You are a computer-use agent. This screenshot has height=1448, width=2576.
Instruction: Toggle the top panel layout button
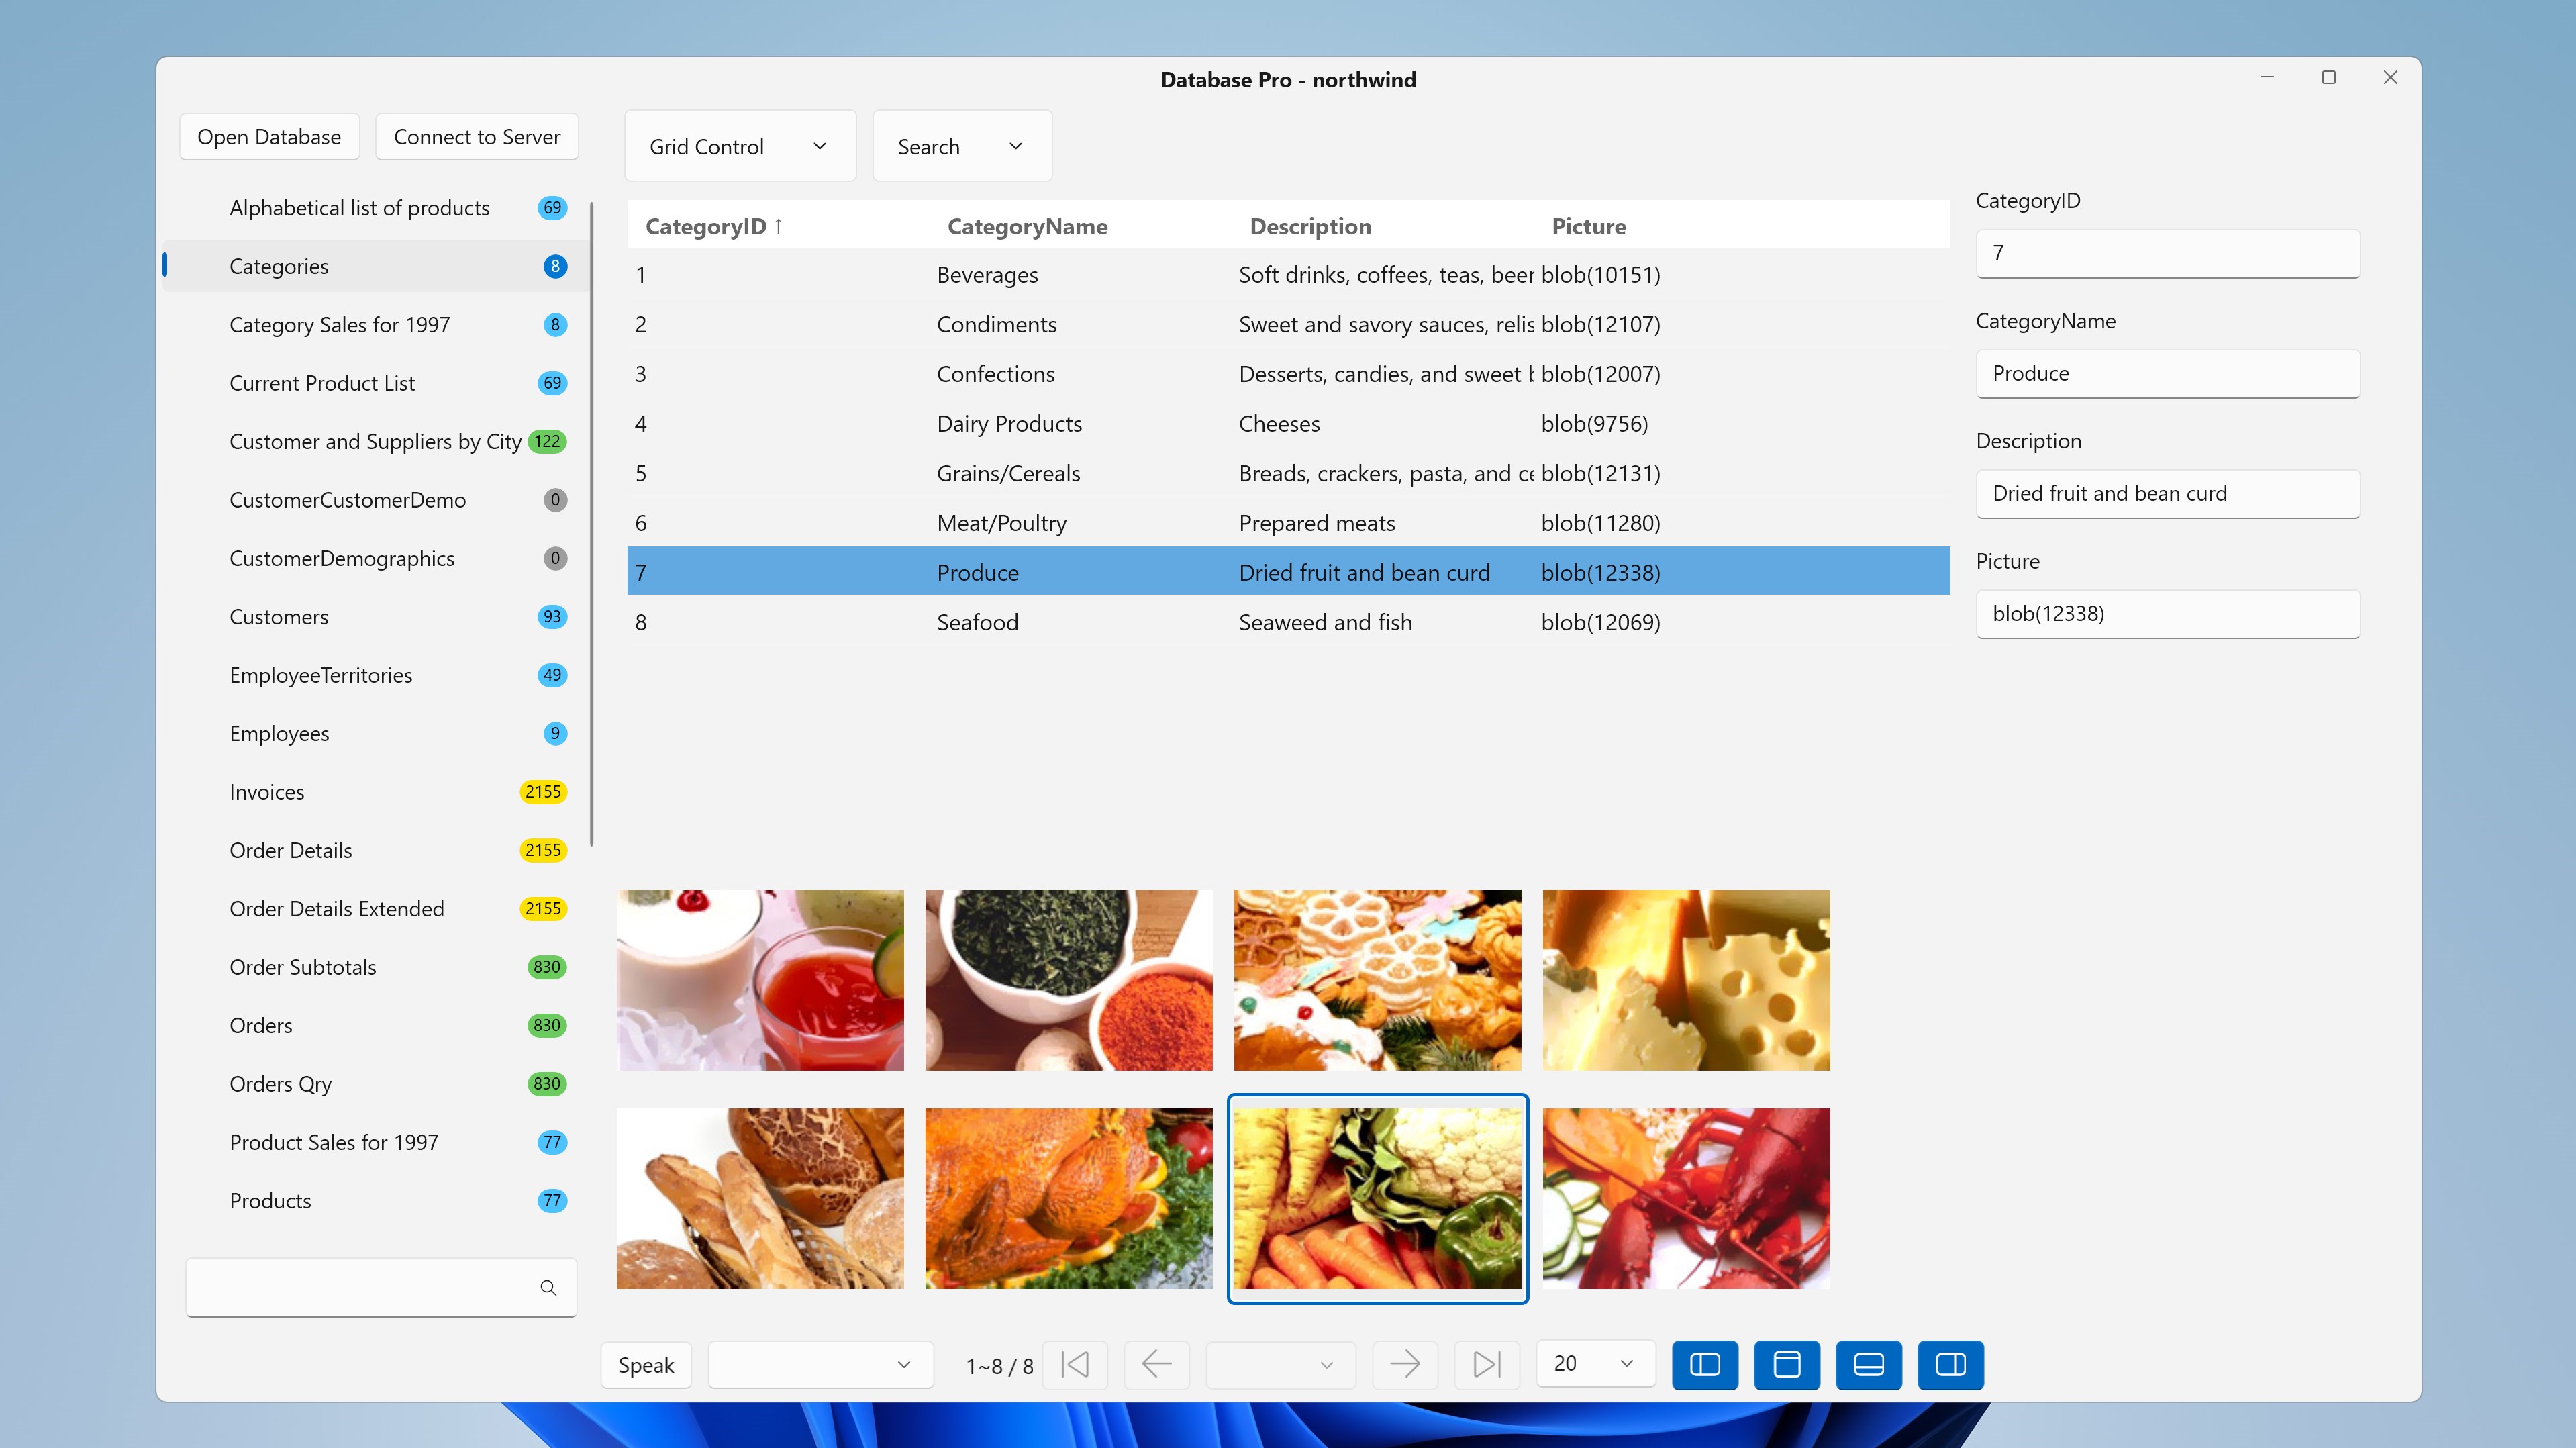pyautogui.click(x=1786, y=1364)
